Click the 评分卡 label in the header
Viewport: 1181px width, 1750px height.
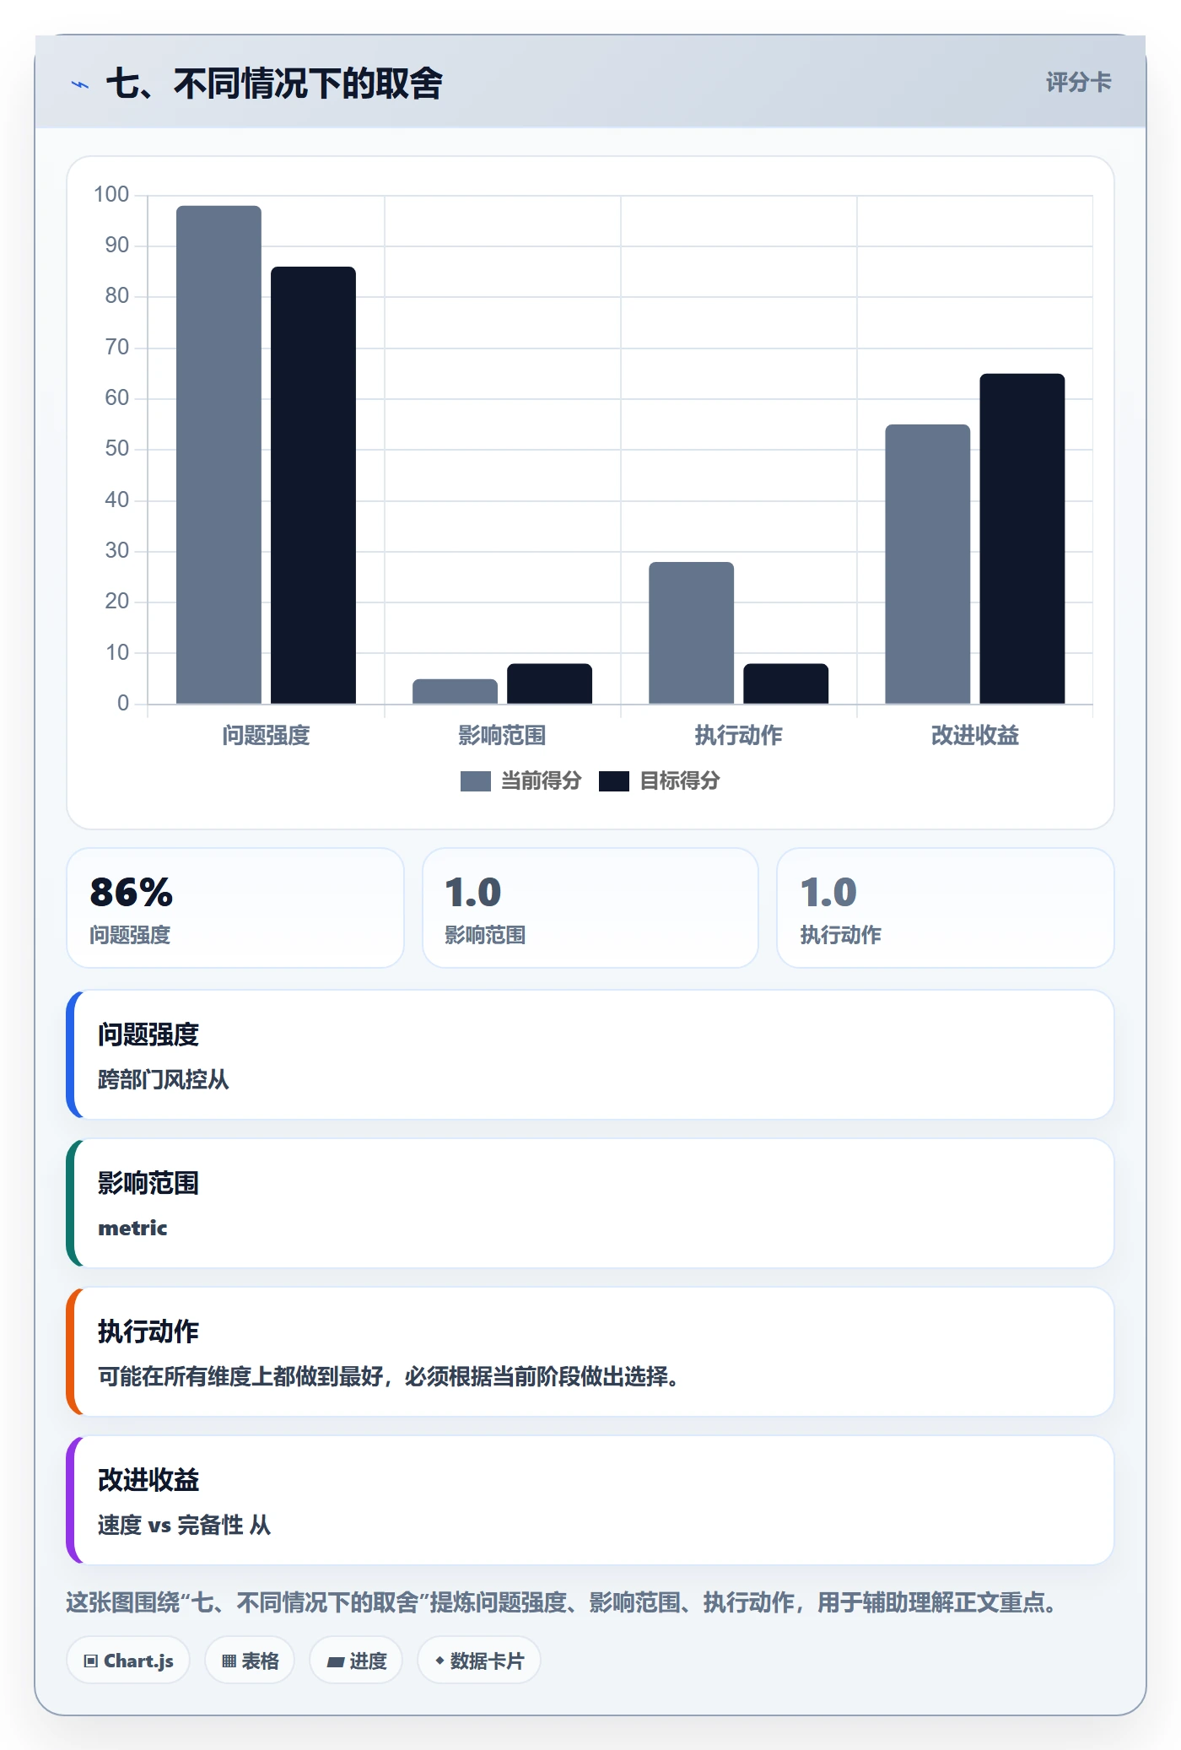click(1078, 82)
